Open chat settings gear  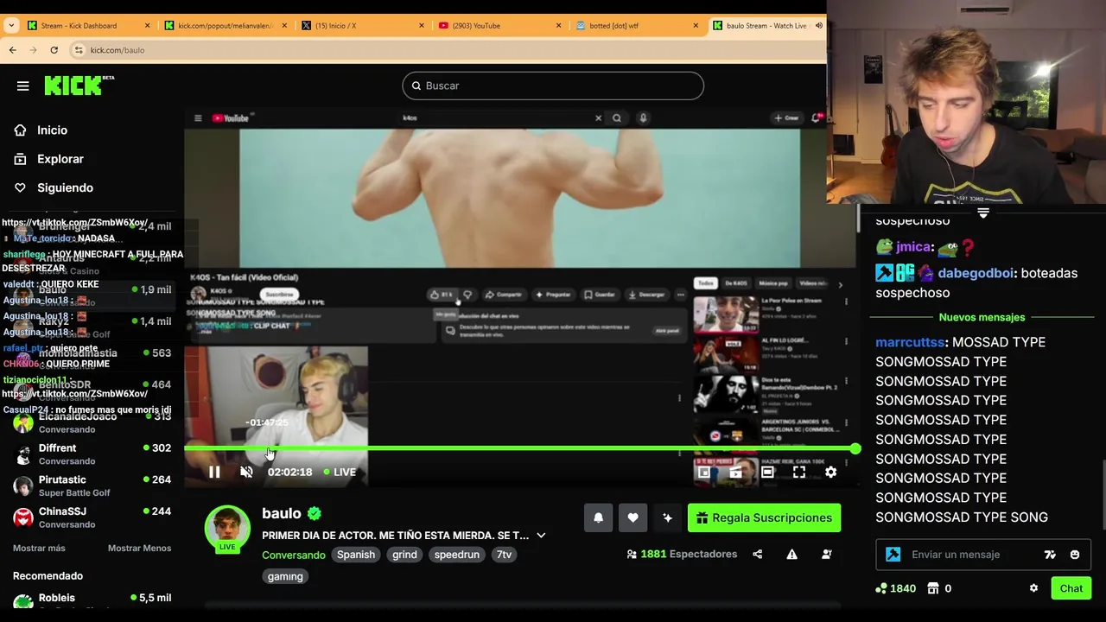pyautogui.click(x=1033, y=588)
